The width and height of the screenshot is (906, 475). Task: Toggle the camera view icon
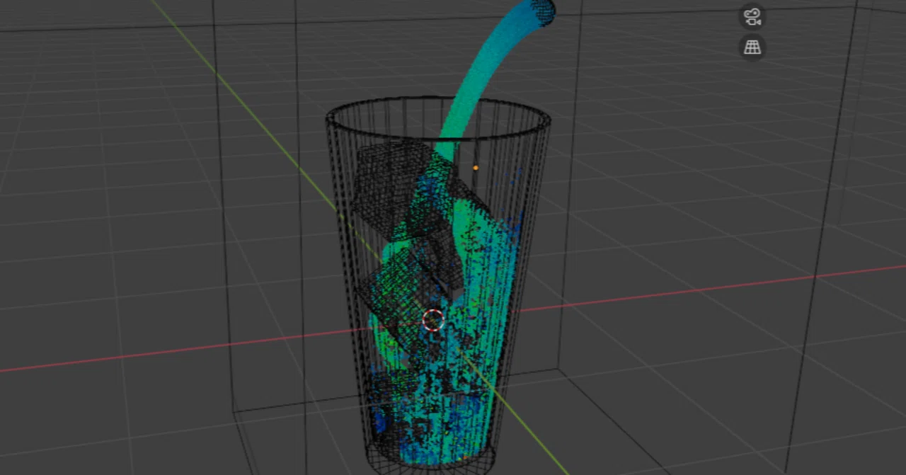752,16
